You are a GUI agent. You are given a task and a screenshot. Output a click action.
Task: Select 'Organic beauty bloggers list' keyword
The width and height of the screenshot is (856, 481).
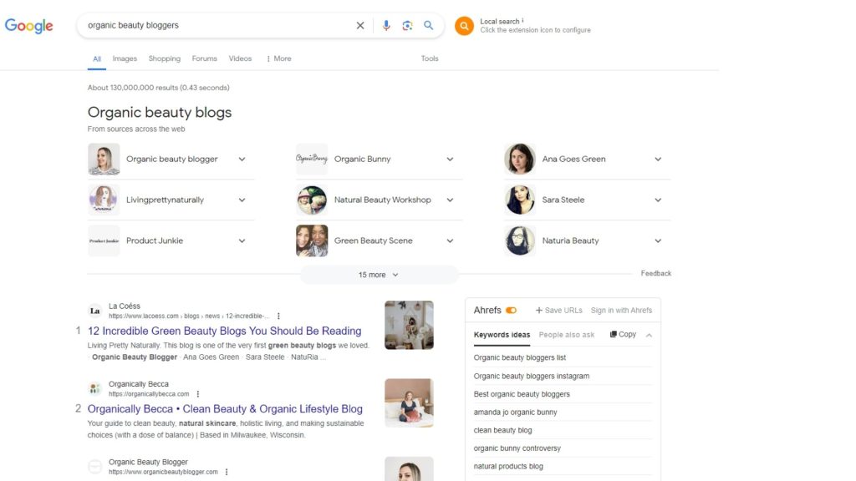[520, 357]
